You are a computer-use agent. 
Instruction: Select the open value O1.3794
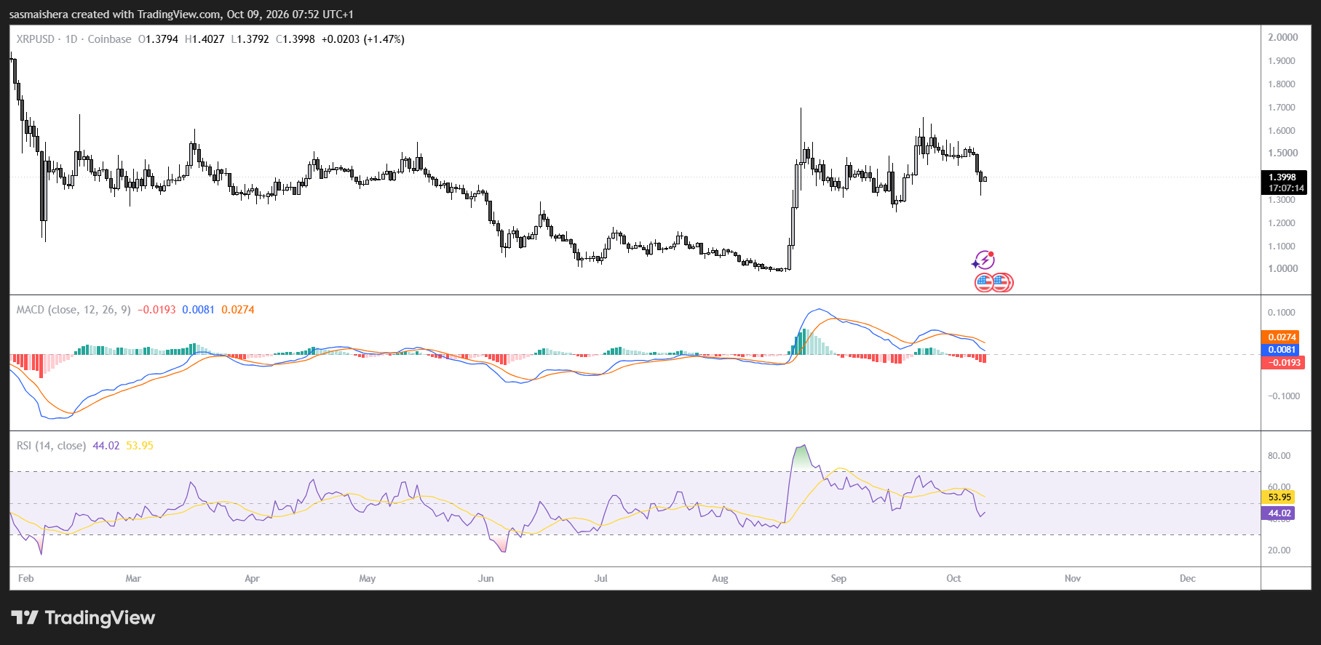point(158,39)
